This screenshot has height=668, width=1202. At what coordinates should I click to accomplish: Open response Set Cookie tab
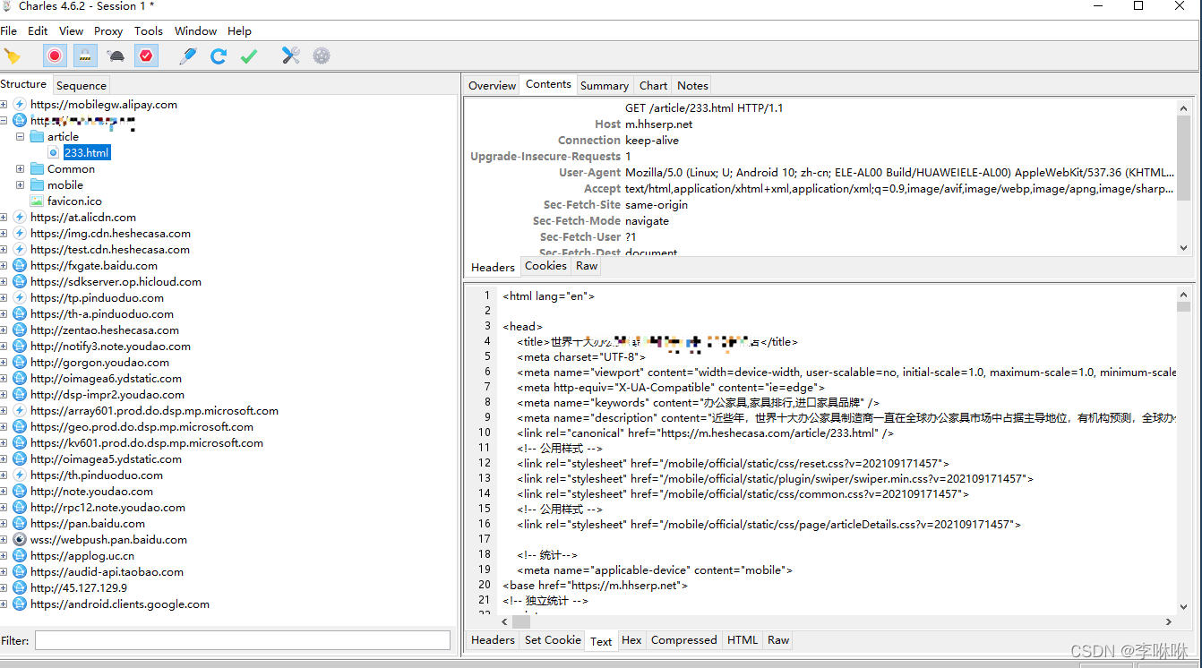tap(553, 639)
